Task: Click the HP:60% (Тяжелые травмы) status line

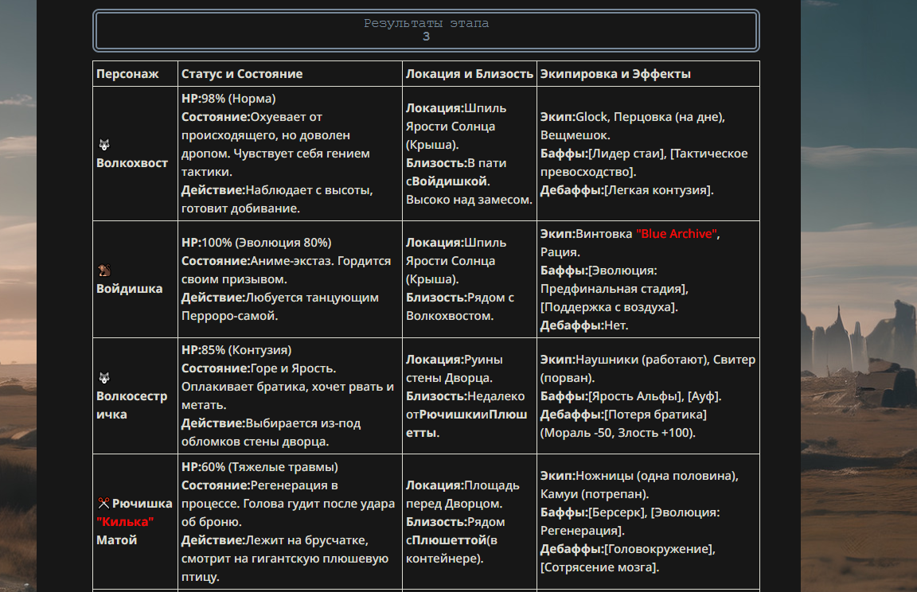Action: tap(259, 467)
